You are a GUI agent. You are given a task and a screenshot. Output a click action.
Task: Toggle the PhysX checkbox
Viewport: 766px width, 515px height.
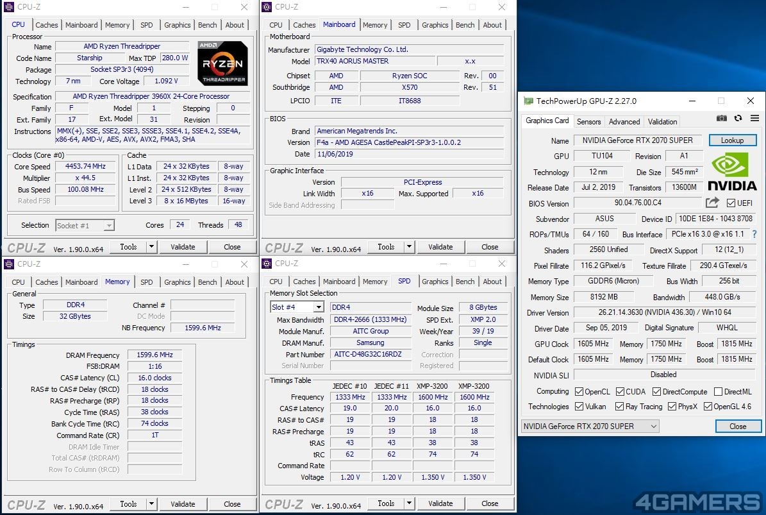point(672,407)
